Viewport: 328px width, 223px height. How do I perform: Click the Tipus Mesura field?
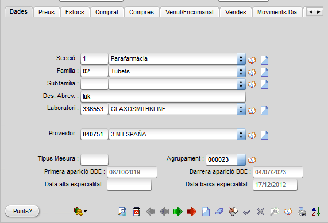tap(94, 159)
